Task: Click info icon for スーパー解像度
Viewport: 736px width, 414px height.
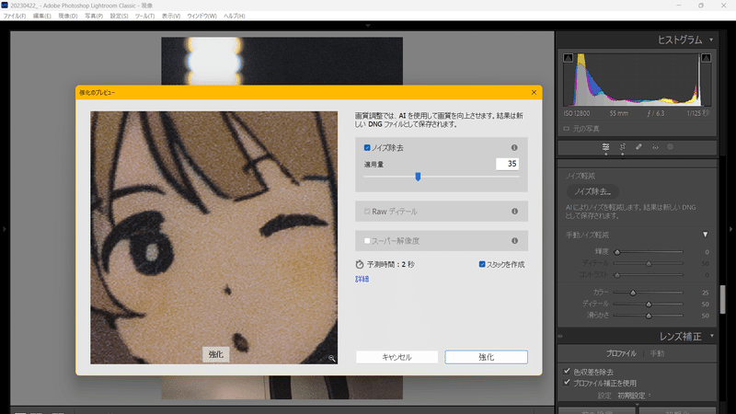Action: click(x=514, y=240)
